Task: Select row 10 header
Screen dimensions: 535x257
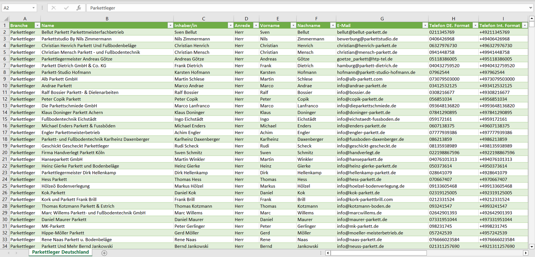Action: (x=5, y=86)
